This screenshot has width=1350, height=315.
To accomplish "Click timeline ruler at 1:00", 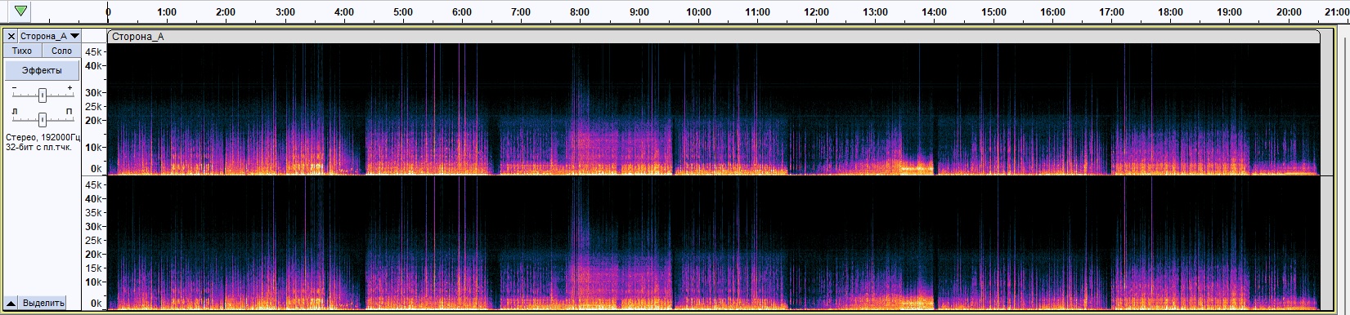I will (x=167, y=12).
